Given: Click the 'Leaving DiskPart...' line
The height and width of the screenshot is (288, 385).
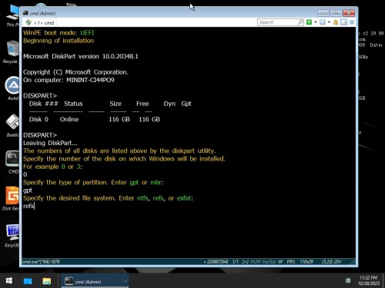Looking at the screenshot, I should click(50, 143).
